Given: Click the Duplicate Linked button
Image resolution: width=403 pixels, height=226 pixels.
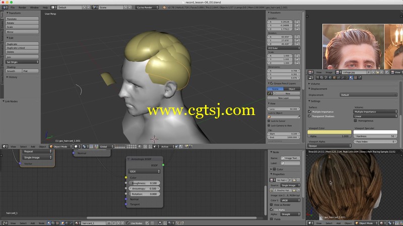Looking at the screenshot, I should pos(22,48).
